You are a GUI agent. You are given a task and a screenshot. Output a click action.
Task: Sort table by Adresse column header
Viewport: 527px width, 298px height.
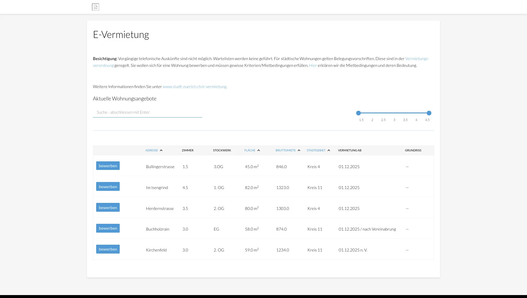[151, 150]
